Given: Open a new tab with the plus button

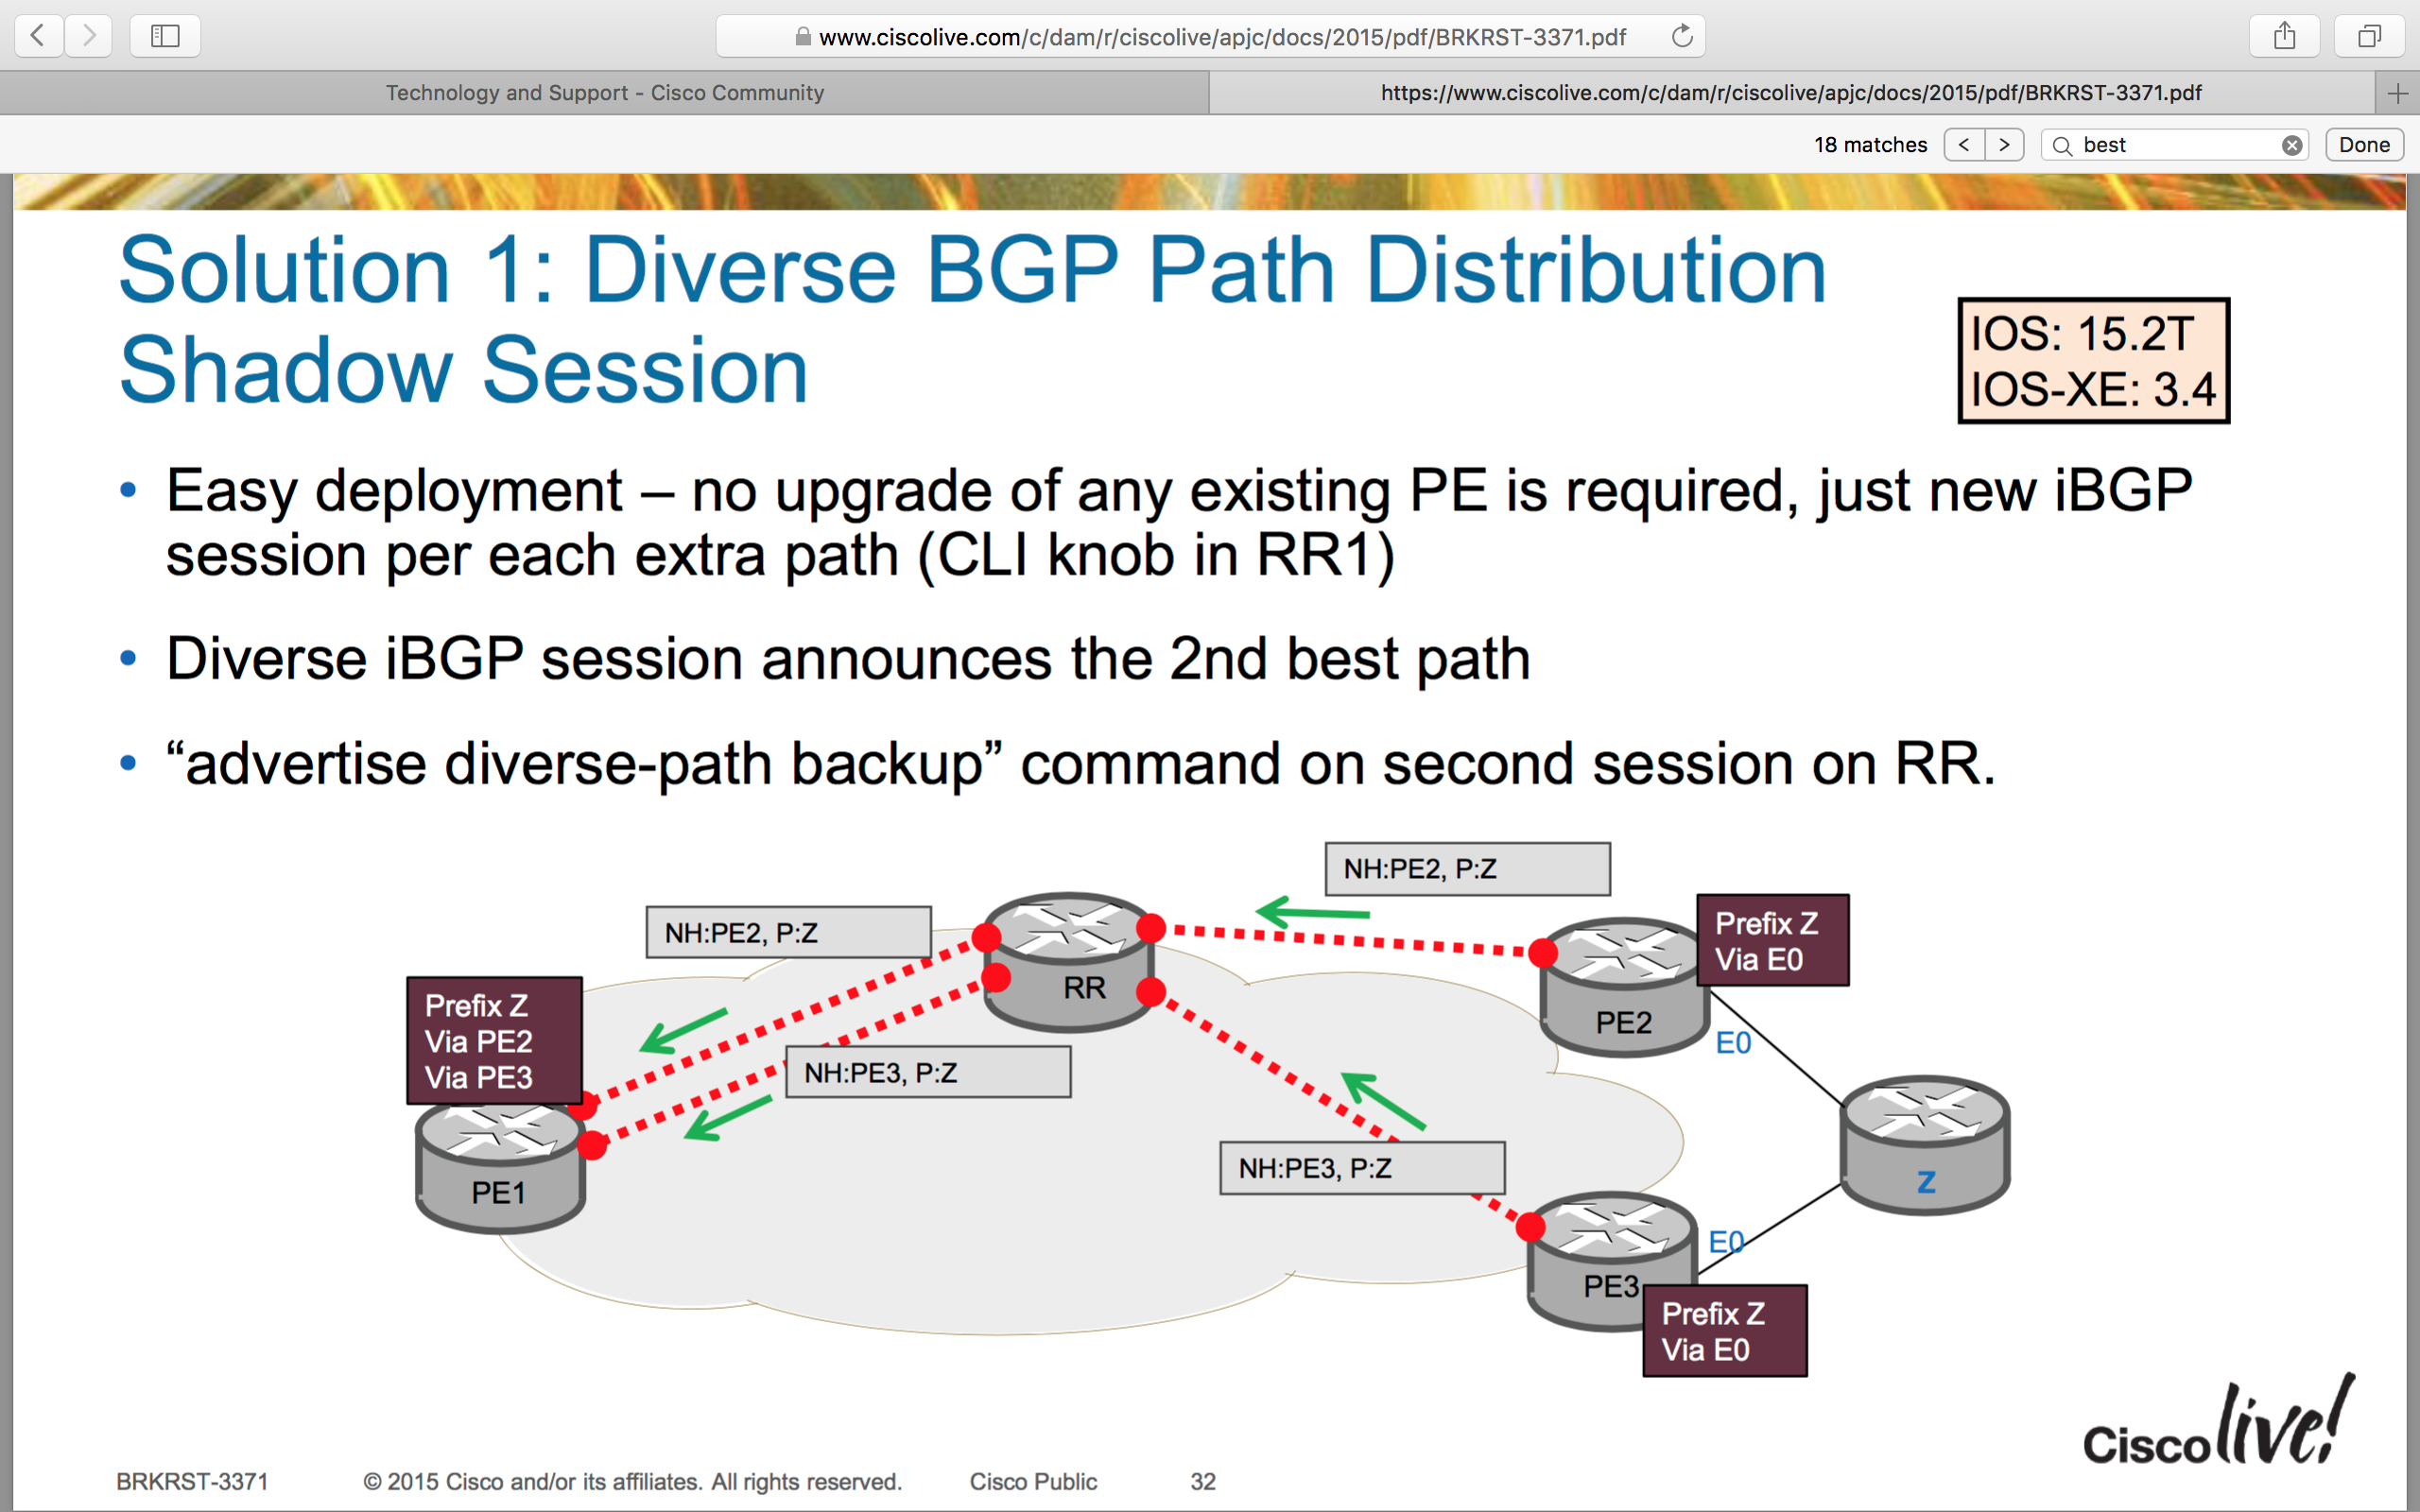Looking at the screenshot, I should pos(2398,93).
